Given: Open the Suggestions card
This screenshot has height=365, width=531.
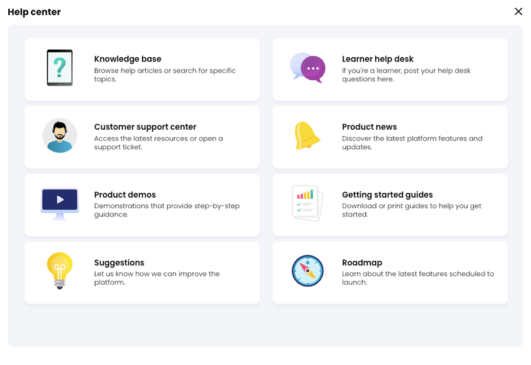Looking at the screenshot, I should pyautogui.click(x=142, y=272).
